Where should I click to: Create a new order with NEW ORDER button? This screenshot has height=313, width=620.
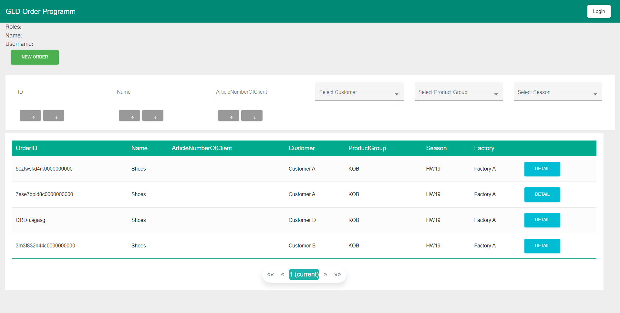(x=35, y=57)
